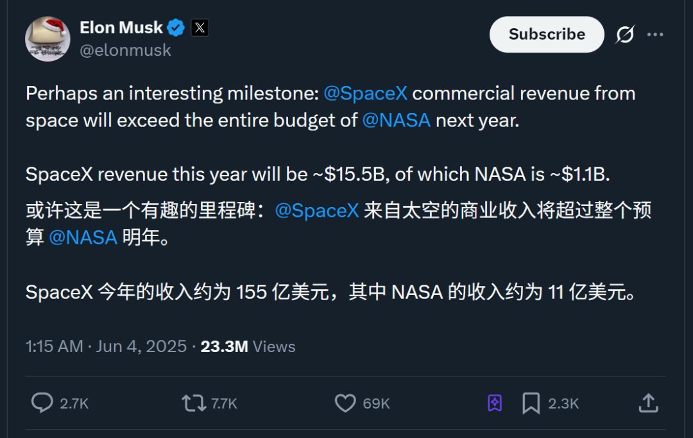Like the post with the heart icon

(345, 403)
